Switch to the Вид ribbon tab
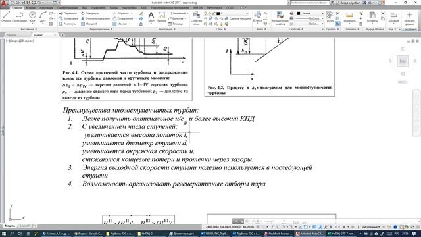The image size is (421, 237). 85,7
